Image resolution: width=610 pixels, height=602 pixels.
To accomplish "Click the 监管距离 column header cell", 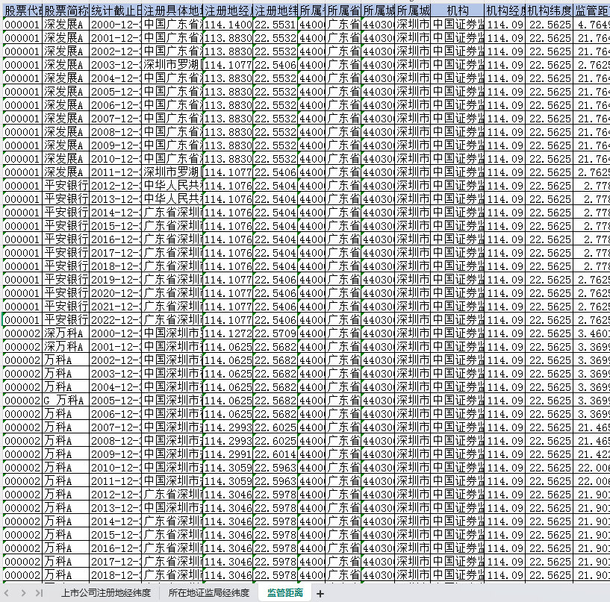I will point(591,11).
